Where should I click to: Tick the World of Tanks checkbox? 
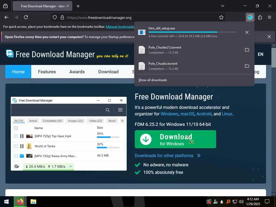16,146
